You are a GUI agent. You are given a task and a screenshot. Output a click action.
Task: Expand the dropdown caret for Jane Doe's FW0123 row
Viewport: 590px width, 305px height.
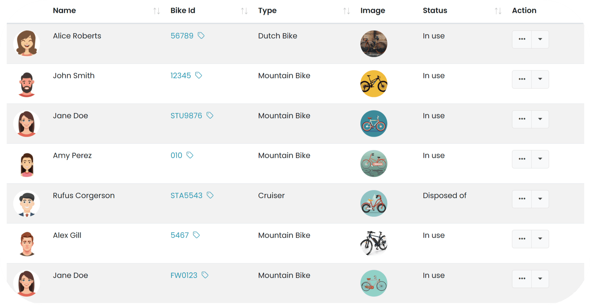point(540,279)
